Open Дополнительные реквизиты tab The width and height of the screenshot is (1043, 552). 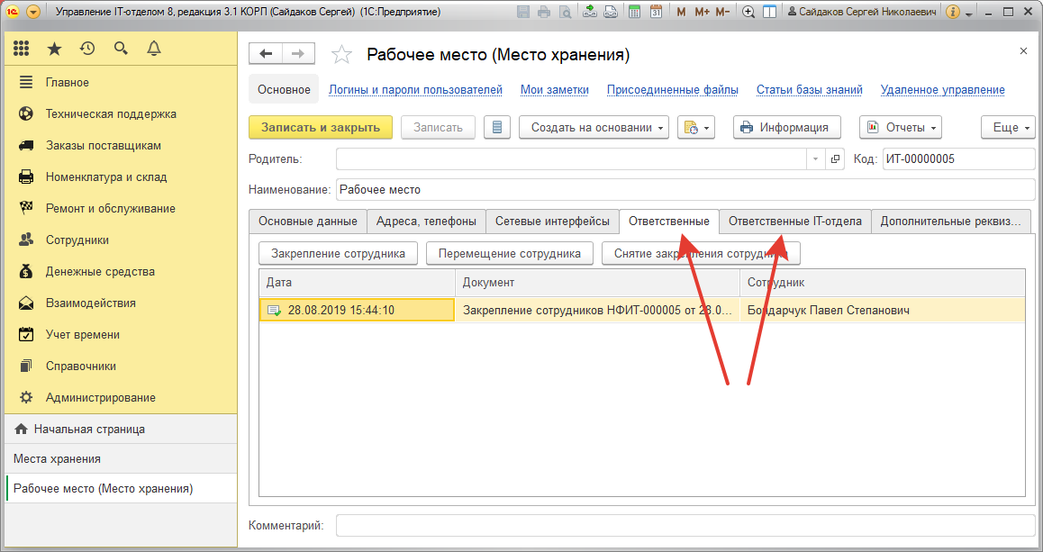[950, 221]
